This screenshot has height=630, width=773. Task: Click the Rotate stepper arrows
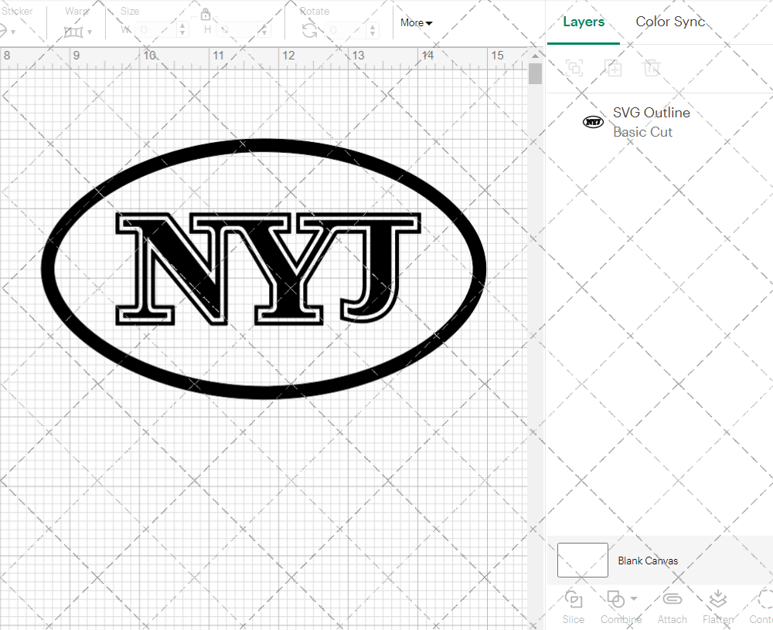tap(373, 30)
